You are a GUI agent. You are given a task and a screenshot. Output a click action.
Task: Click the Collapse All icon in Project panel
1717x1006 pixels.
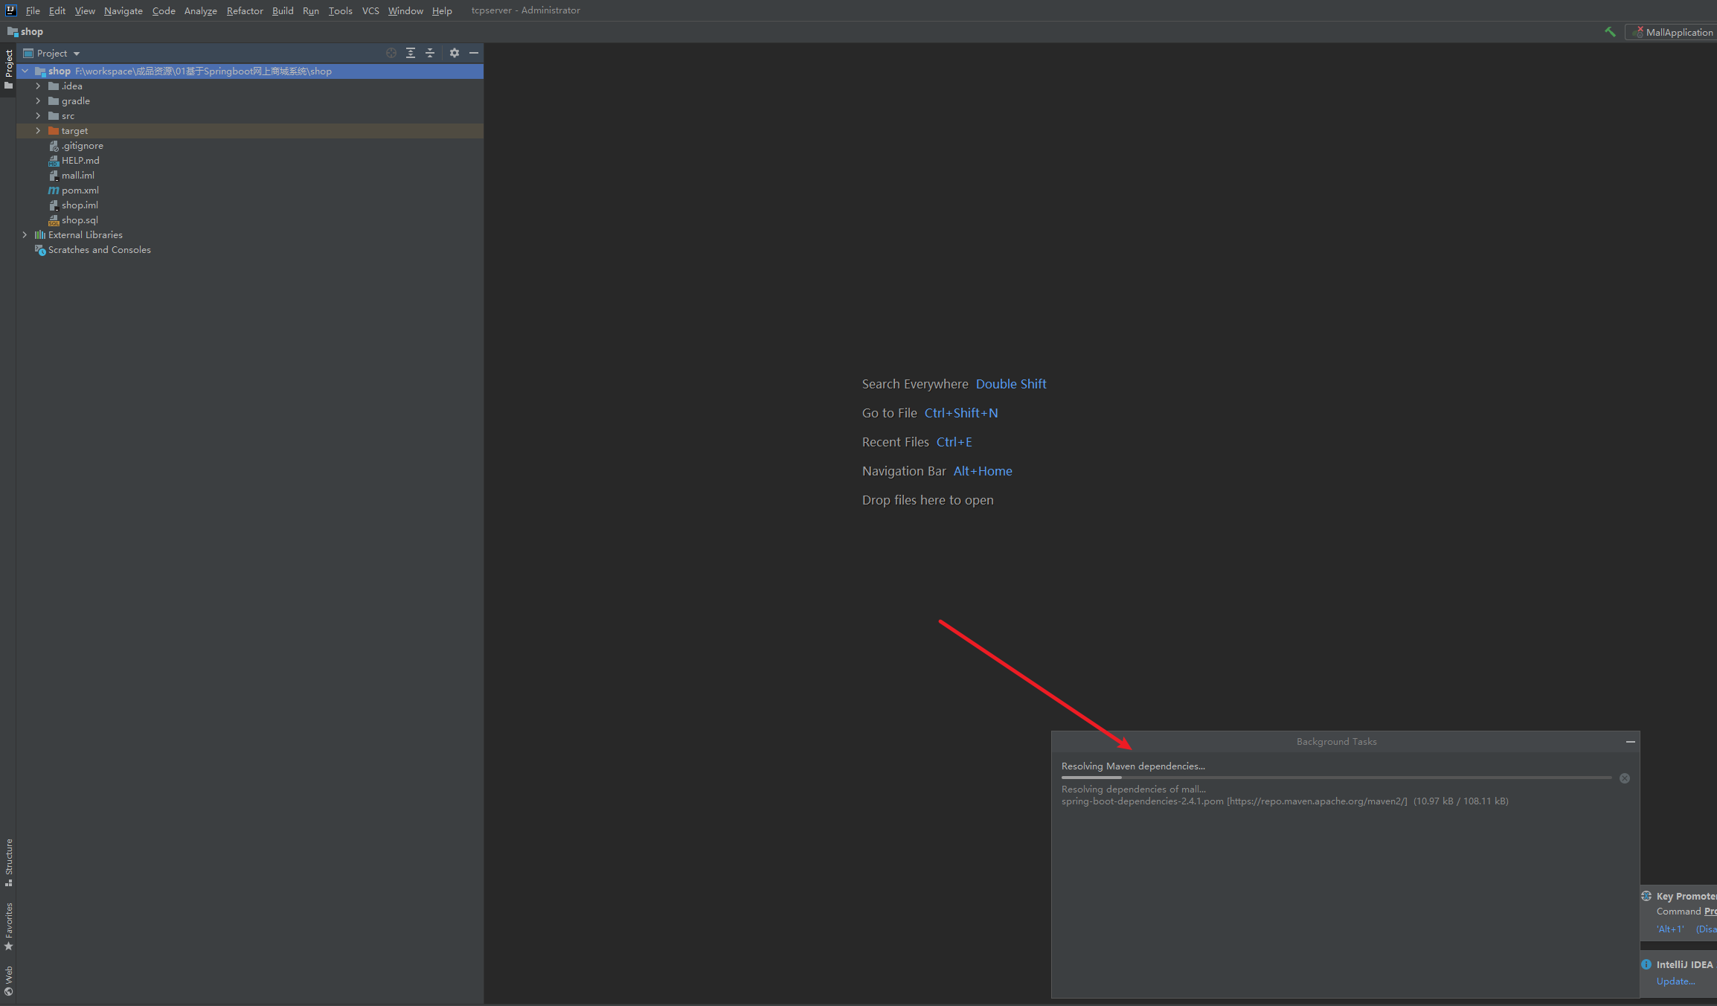coord(430,53)
